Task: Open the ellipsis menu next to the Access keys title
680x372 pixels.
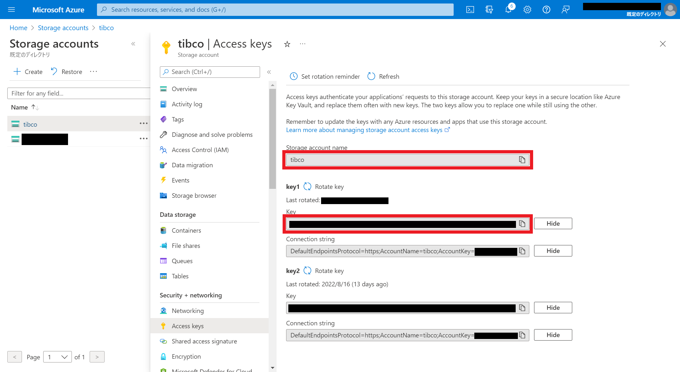Action: click(x=303, y=44)
